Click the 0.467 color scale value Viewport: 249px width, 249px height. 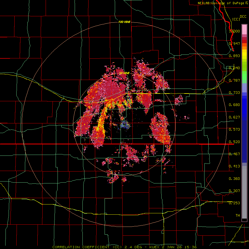pyautogui.click(x=234, y=154)
